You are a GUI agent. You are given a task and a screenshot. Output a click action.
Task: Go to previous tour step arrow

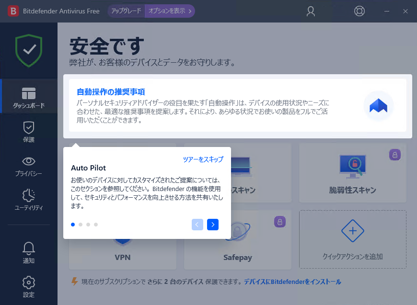point(197,225)
